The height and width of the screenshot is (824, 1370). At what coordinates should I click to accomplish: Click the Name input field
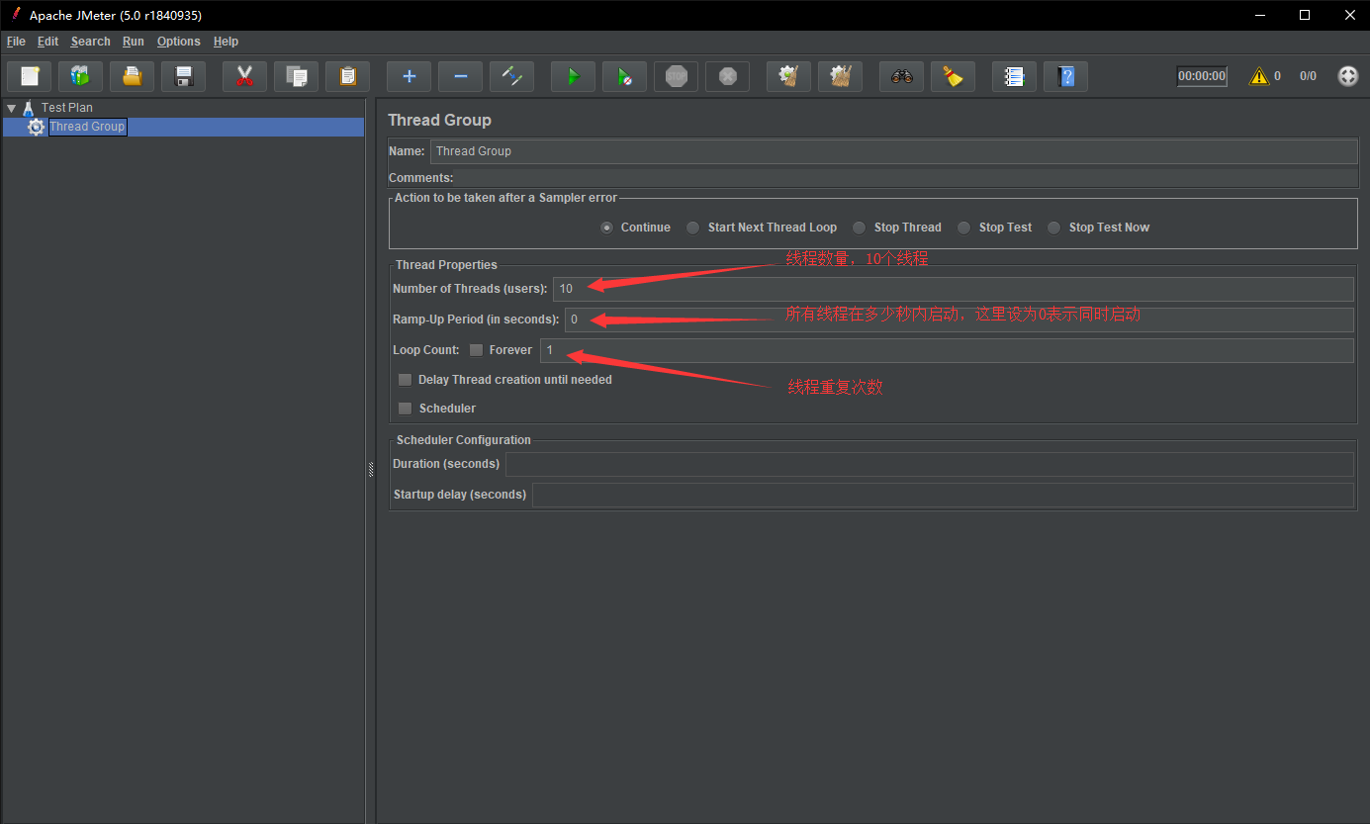pos(894,151)
